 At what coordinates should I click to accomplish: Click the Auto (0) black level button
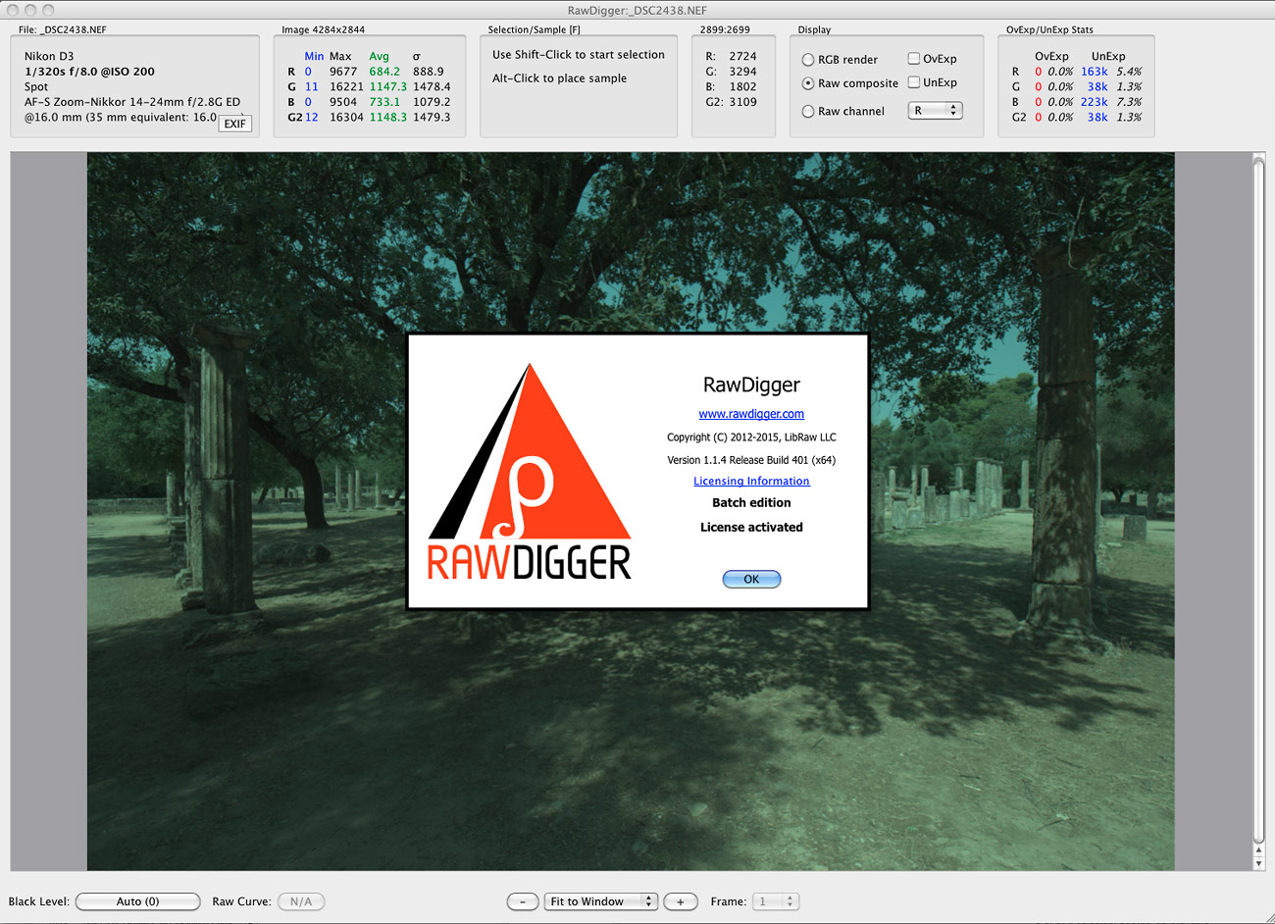137,901
